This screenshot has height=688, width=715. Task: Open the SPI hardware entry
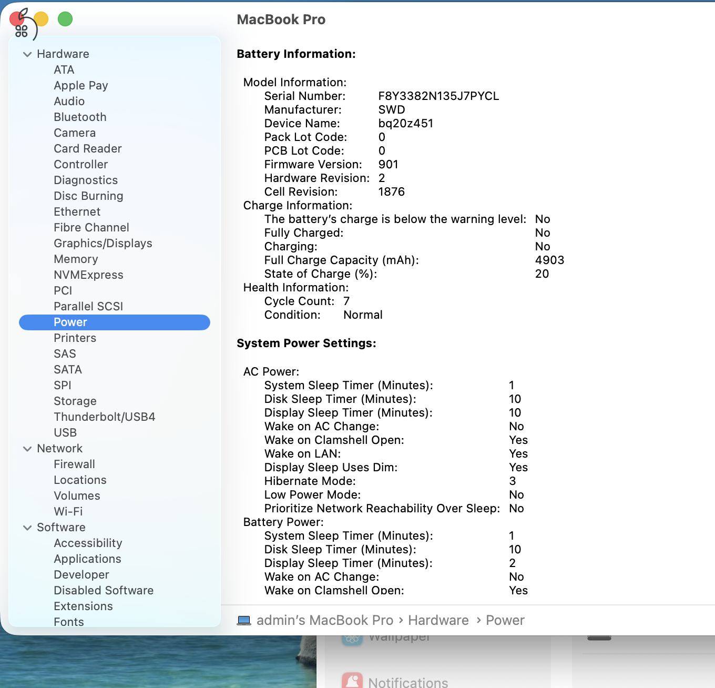point(63,386)
